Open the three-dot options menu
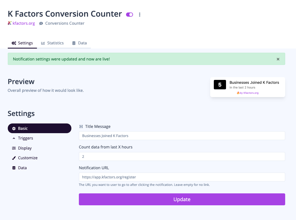 point(139,14)
